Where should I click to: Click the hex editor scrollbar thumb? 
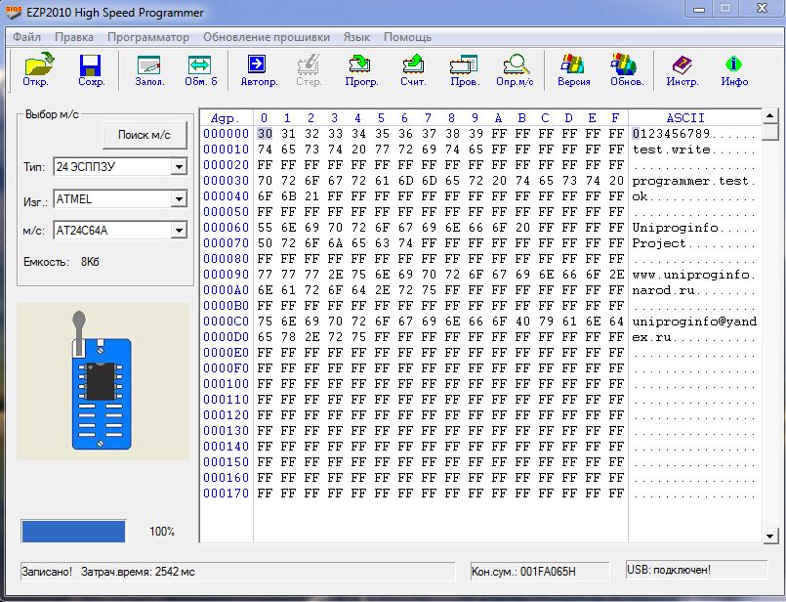(x=770, y=132)
